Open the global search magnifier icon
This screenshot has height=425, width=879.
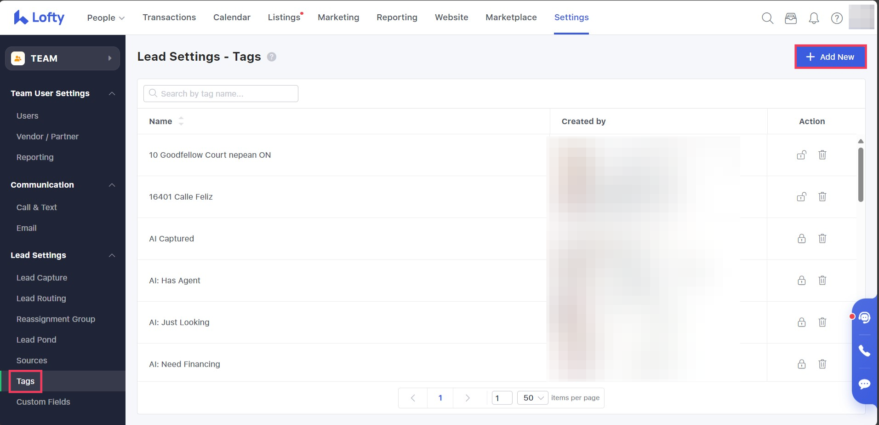pyautogui.click(x=767, y=18)
